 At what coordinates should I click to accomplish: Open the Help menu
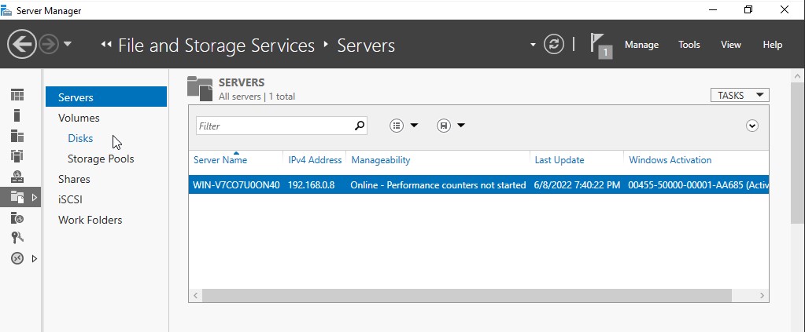[772, 45]
